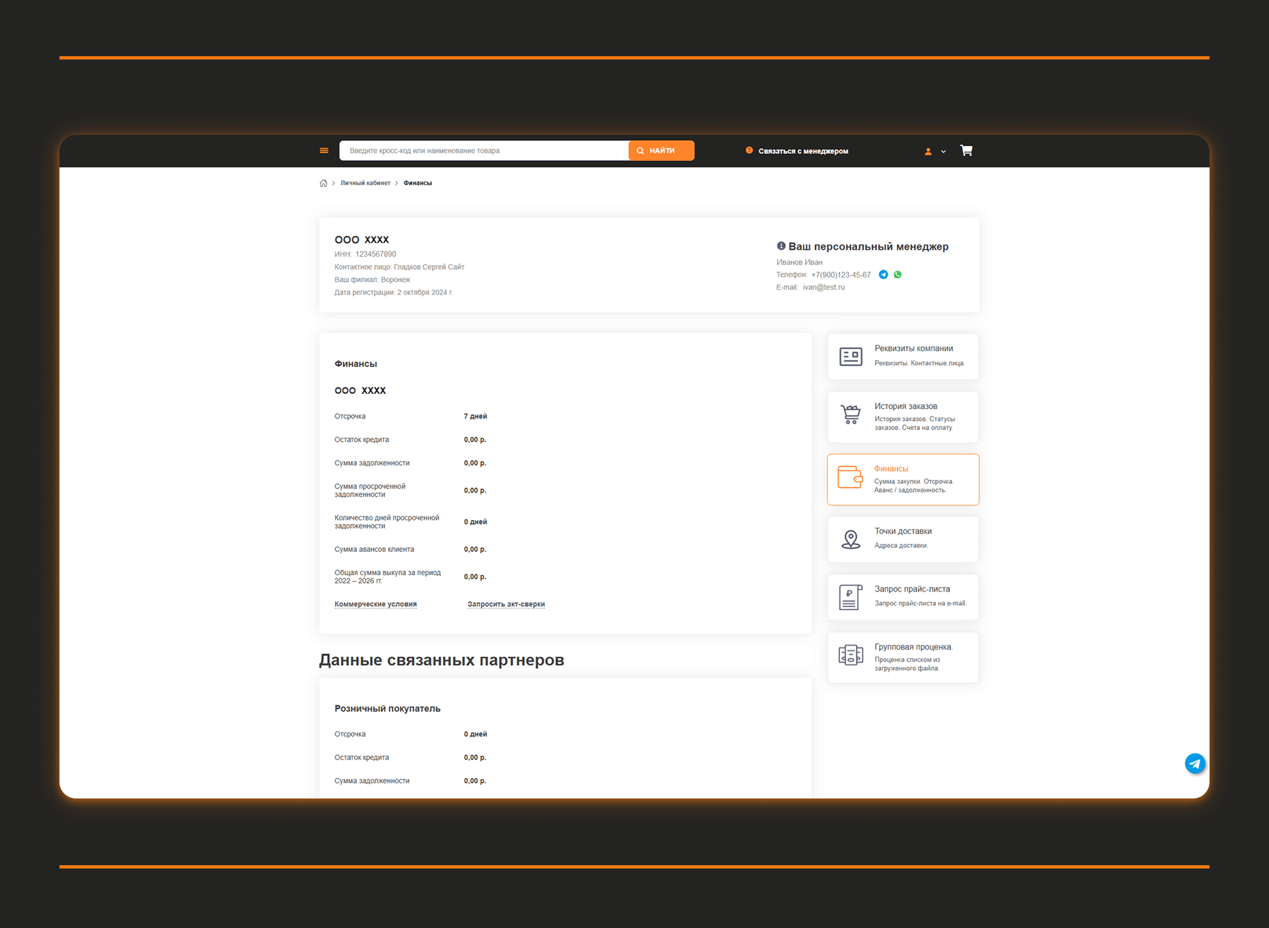1269x928 pixels.
Task: Click the floating Telegram chat button
Action: 1194,764
